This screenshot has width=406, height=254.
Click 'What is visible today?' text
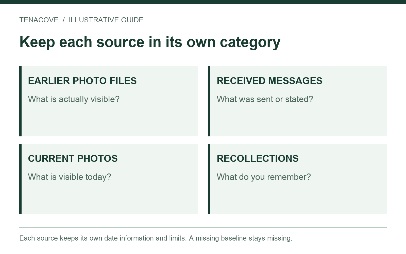(x=70, y=177)
